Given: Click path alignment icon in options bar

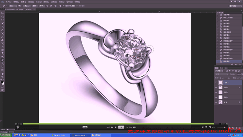Looking at the screenshot, I should 51,6.
